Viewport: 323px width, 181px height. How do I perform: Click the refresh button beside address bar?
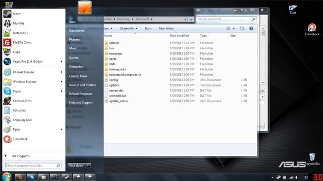(x=191, y=19)
